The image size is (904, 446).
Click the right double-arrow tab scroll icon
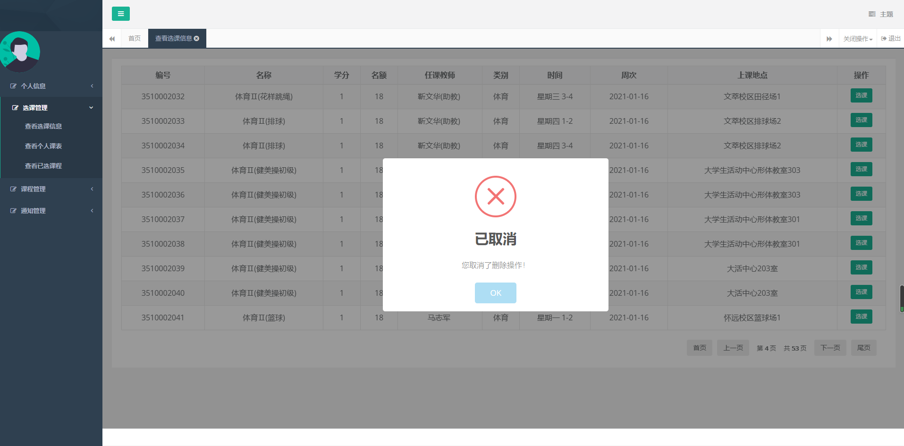pyautogui.click(x=829, y=38)
